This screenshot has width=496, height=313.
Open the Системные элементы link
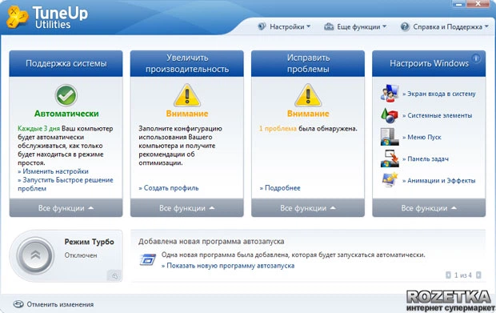[x=437, y=115]
